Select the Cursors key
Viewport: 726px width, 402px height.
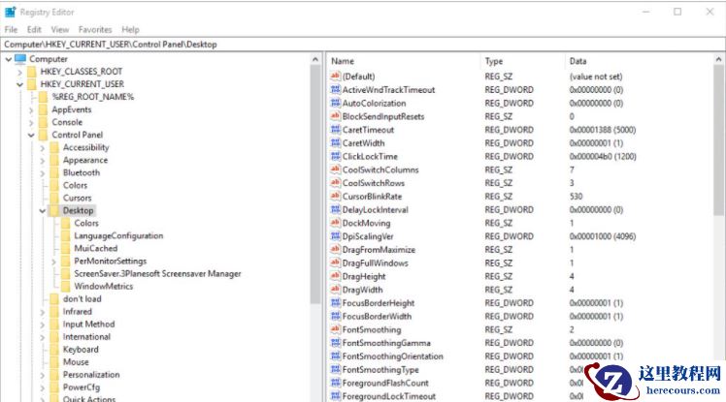click(x=77, y=198)
